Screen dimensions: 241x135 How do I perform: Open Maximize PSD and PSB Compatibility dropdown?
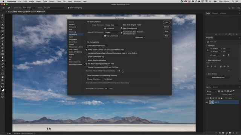[120, 71]
